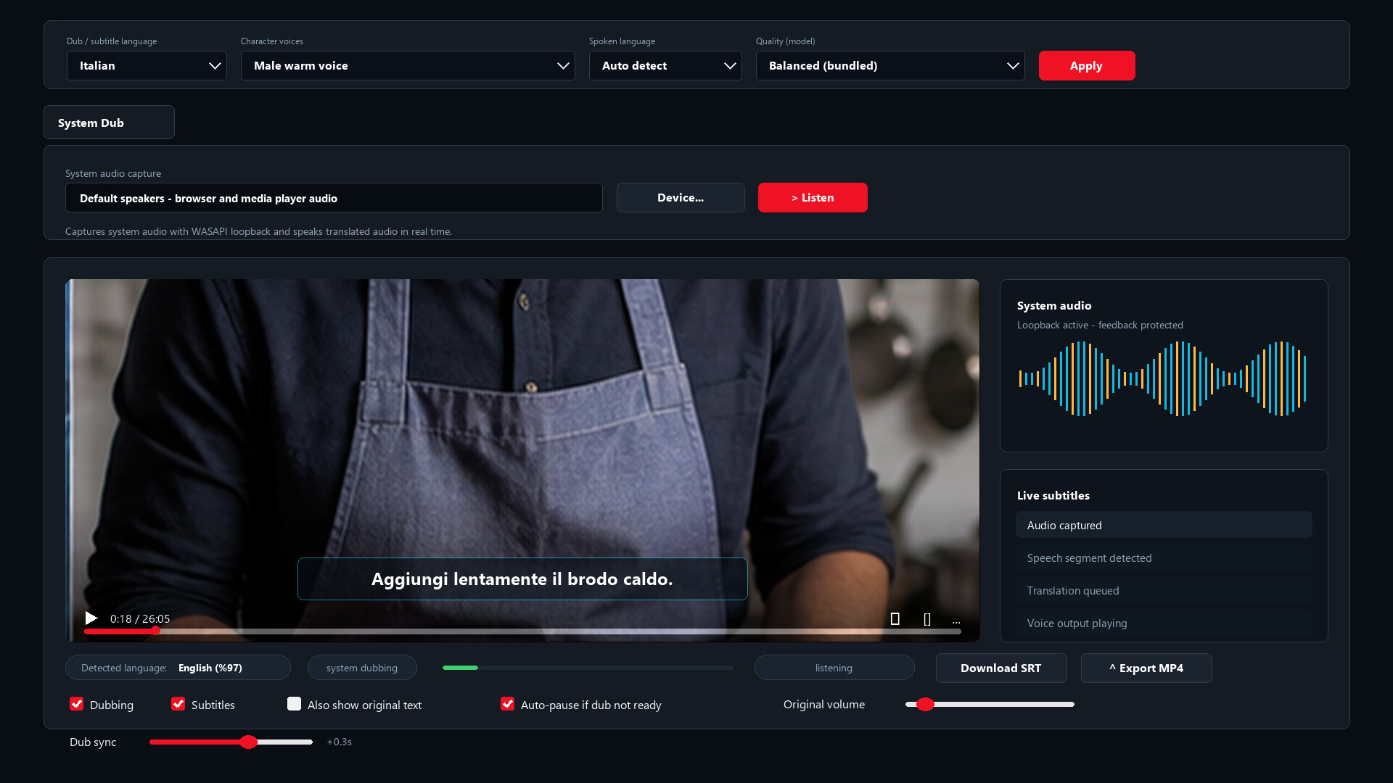Screen dimensions: 1393x783
Task: Click the red Apply button
Action: (x=1087, y=65)
